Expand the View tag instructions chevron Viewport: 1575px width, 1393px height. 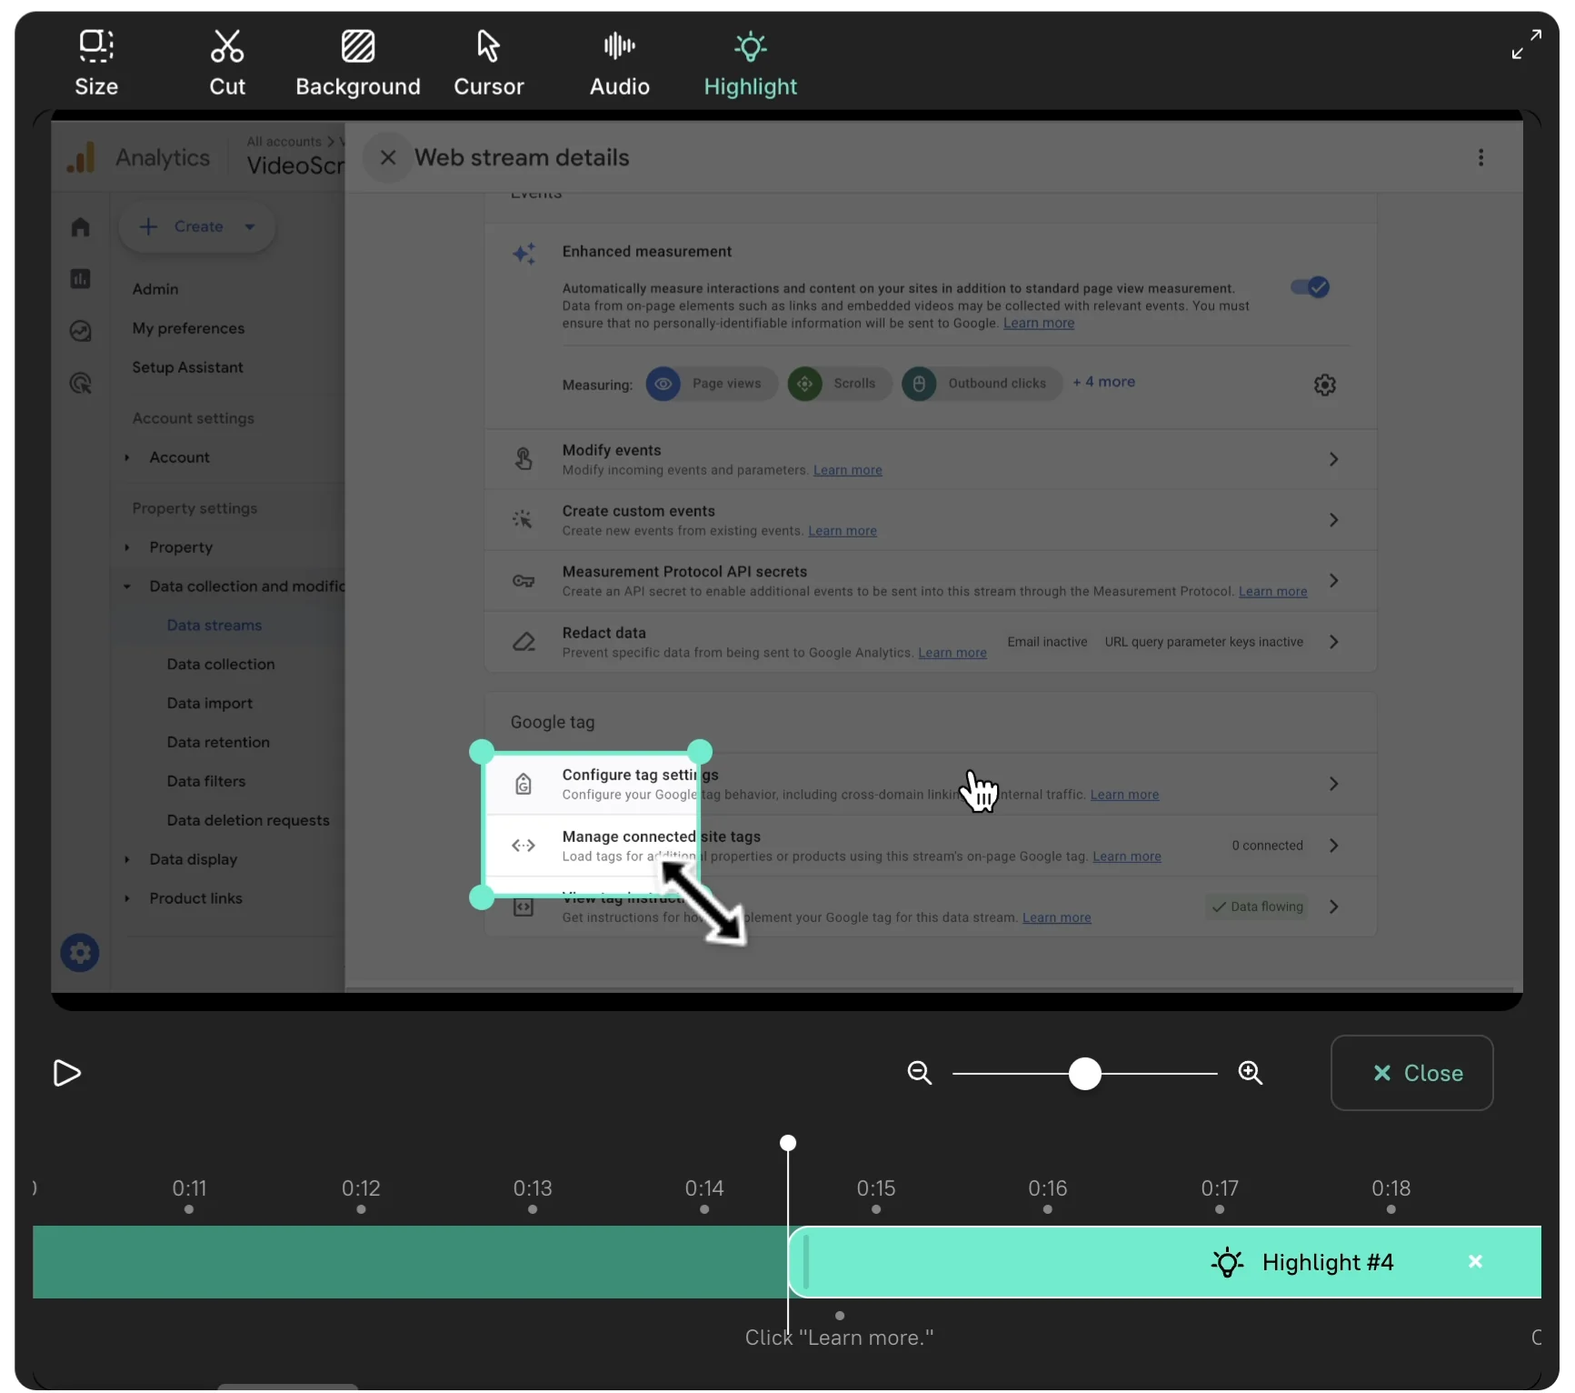(1333, 907)
